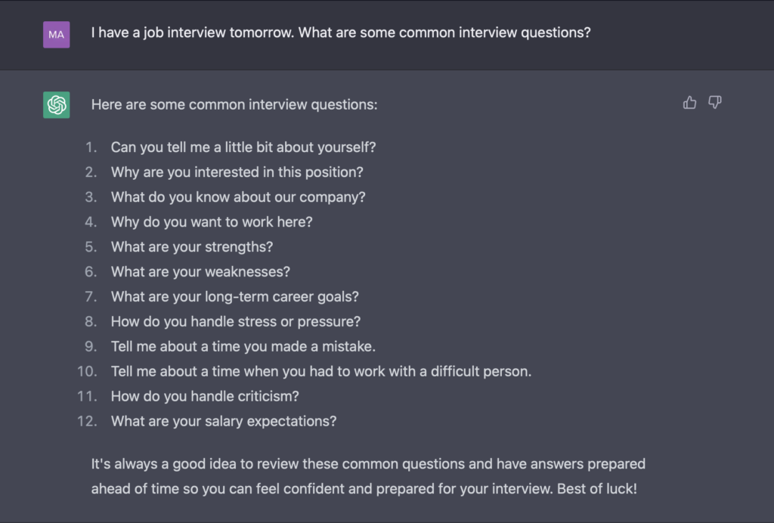Click 'What are your salary expectations?' item

pos(224,421)
